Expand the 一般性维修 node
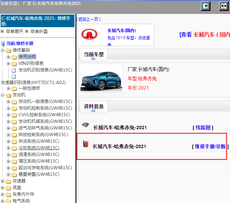This screenshot has height=203, width=230. [8, 88]
